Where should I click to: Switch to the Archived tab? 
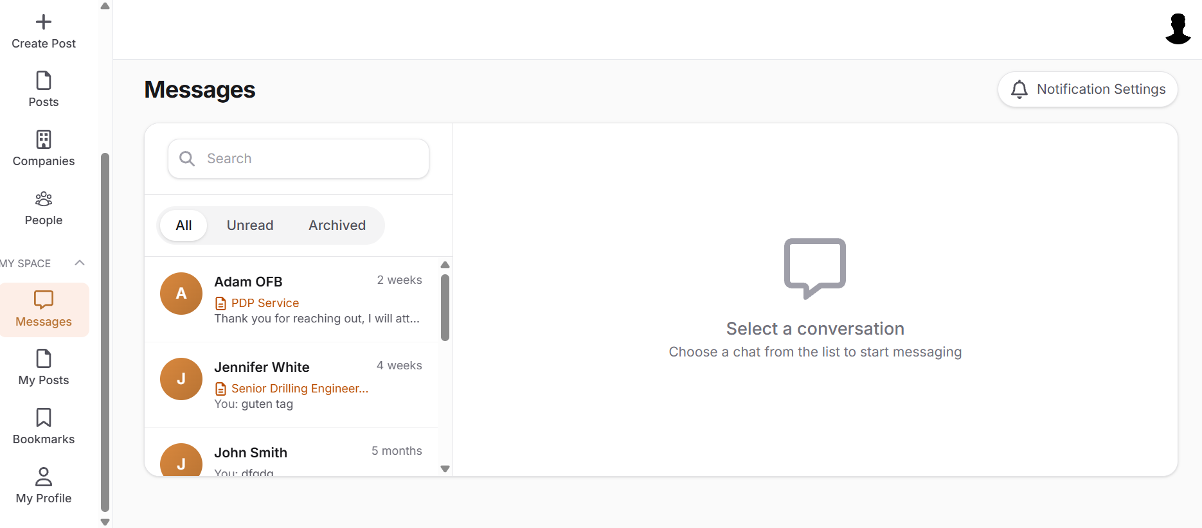pyautogui.click(x=337, y=225)
